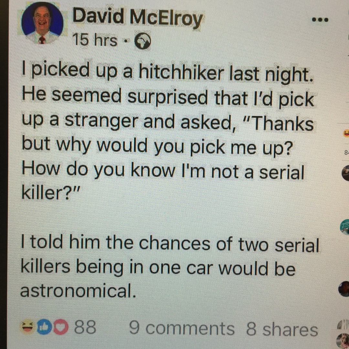
Task: Click the 15 hrs timestamp
Action: [x=95, y=40]
